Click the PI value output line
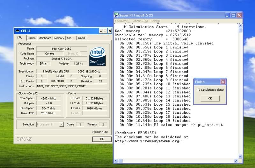Image resolution: width=255 pixels, height=168 pixels. 171,125
